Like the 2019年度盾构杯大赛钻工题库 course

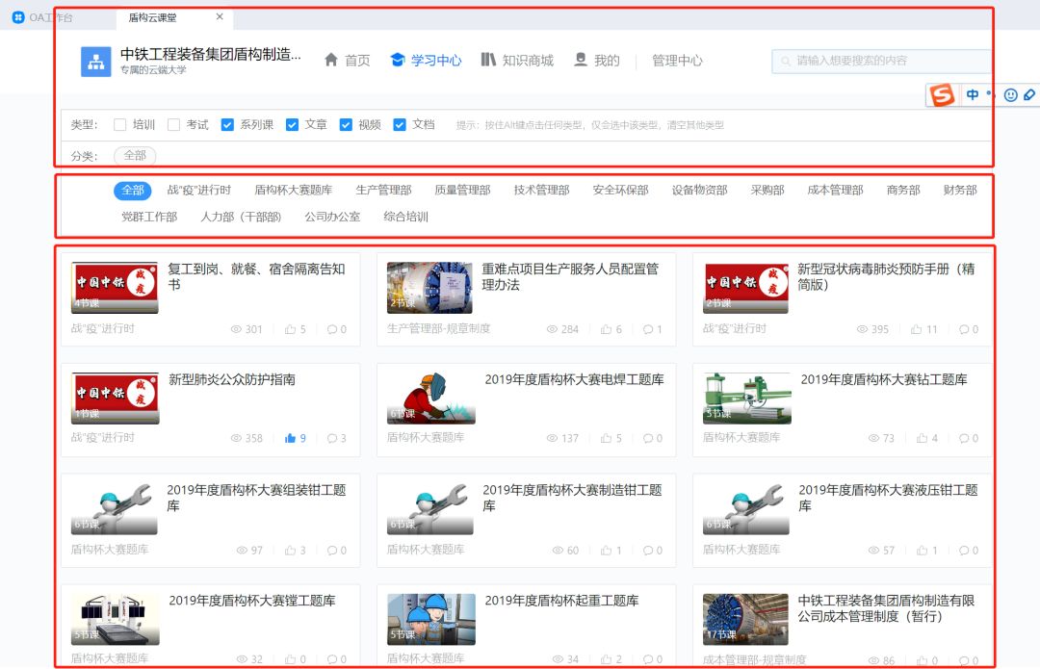(922, 438)
